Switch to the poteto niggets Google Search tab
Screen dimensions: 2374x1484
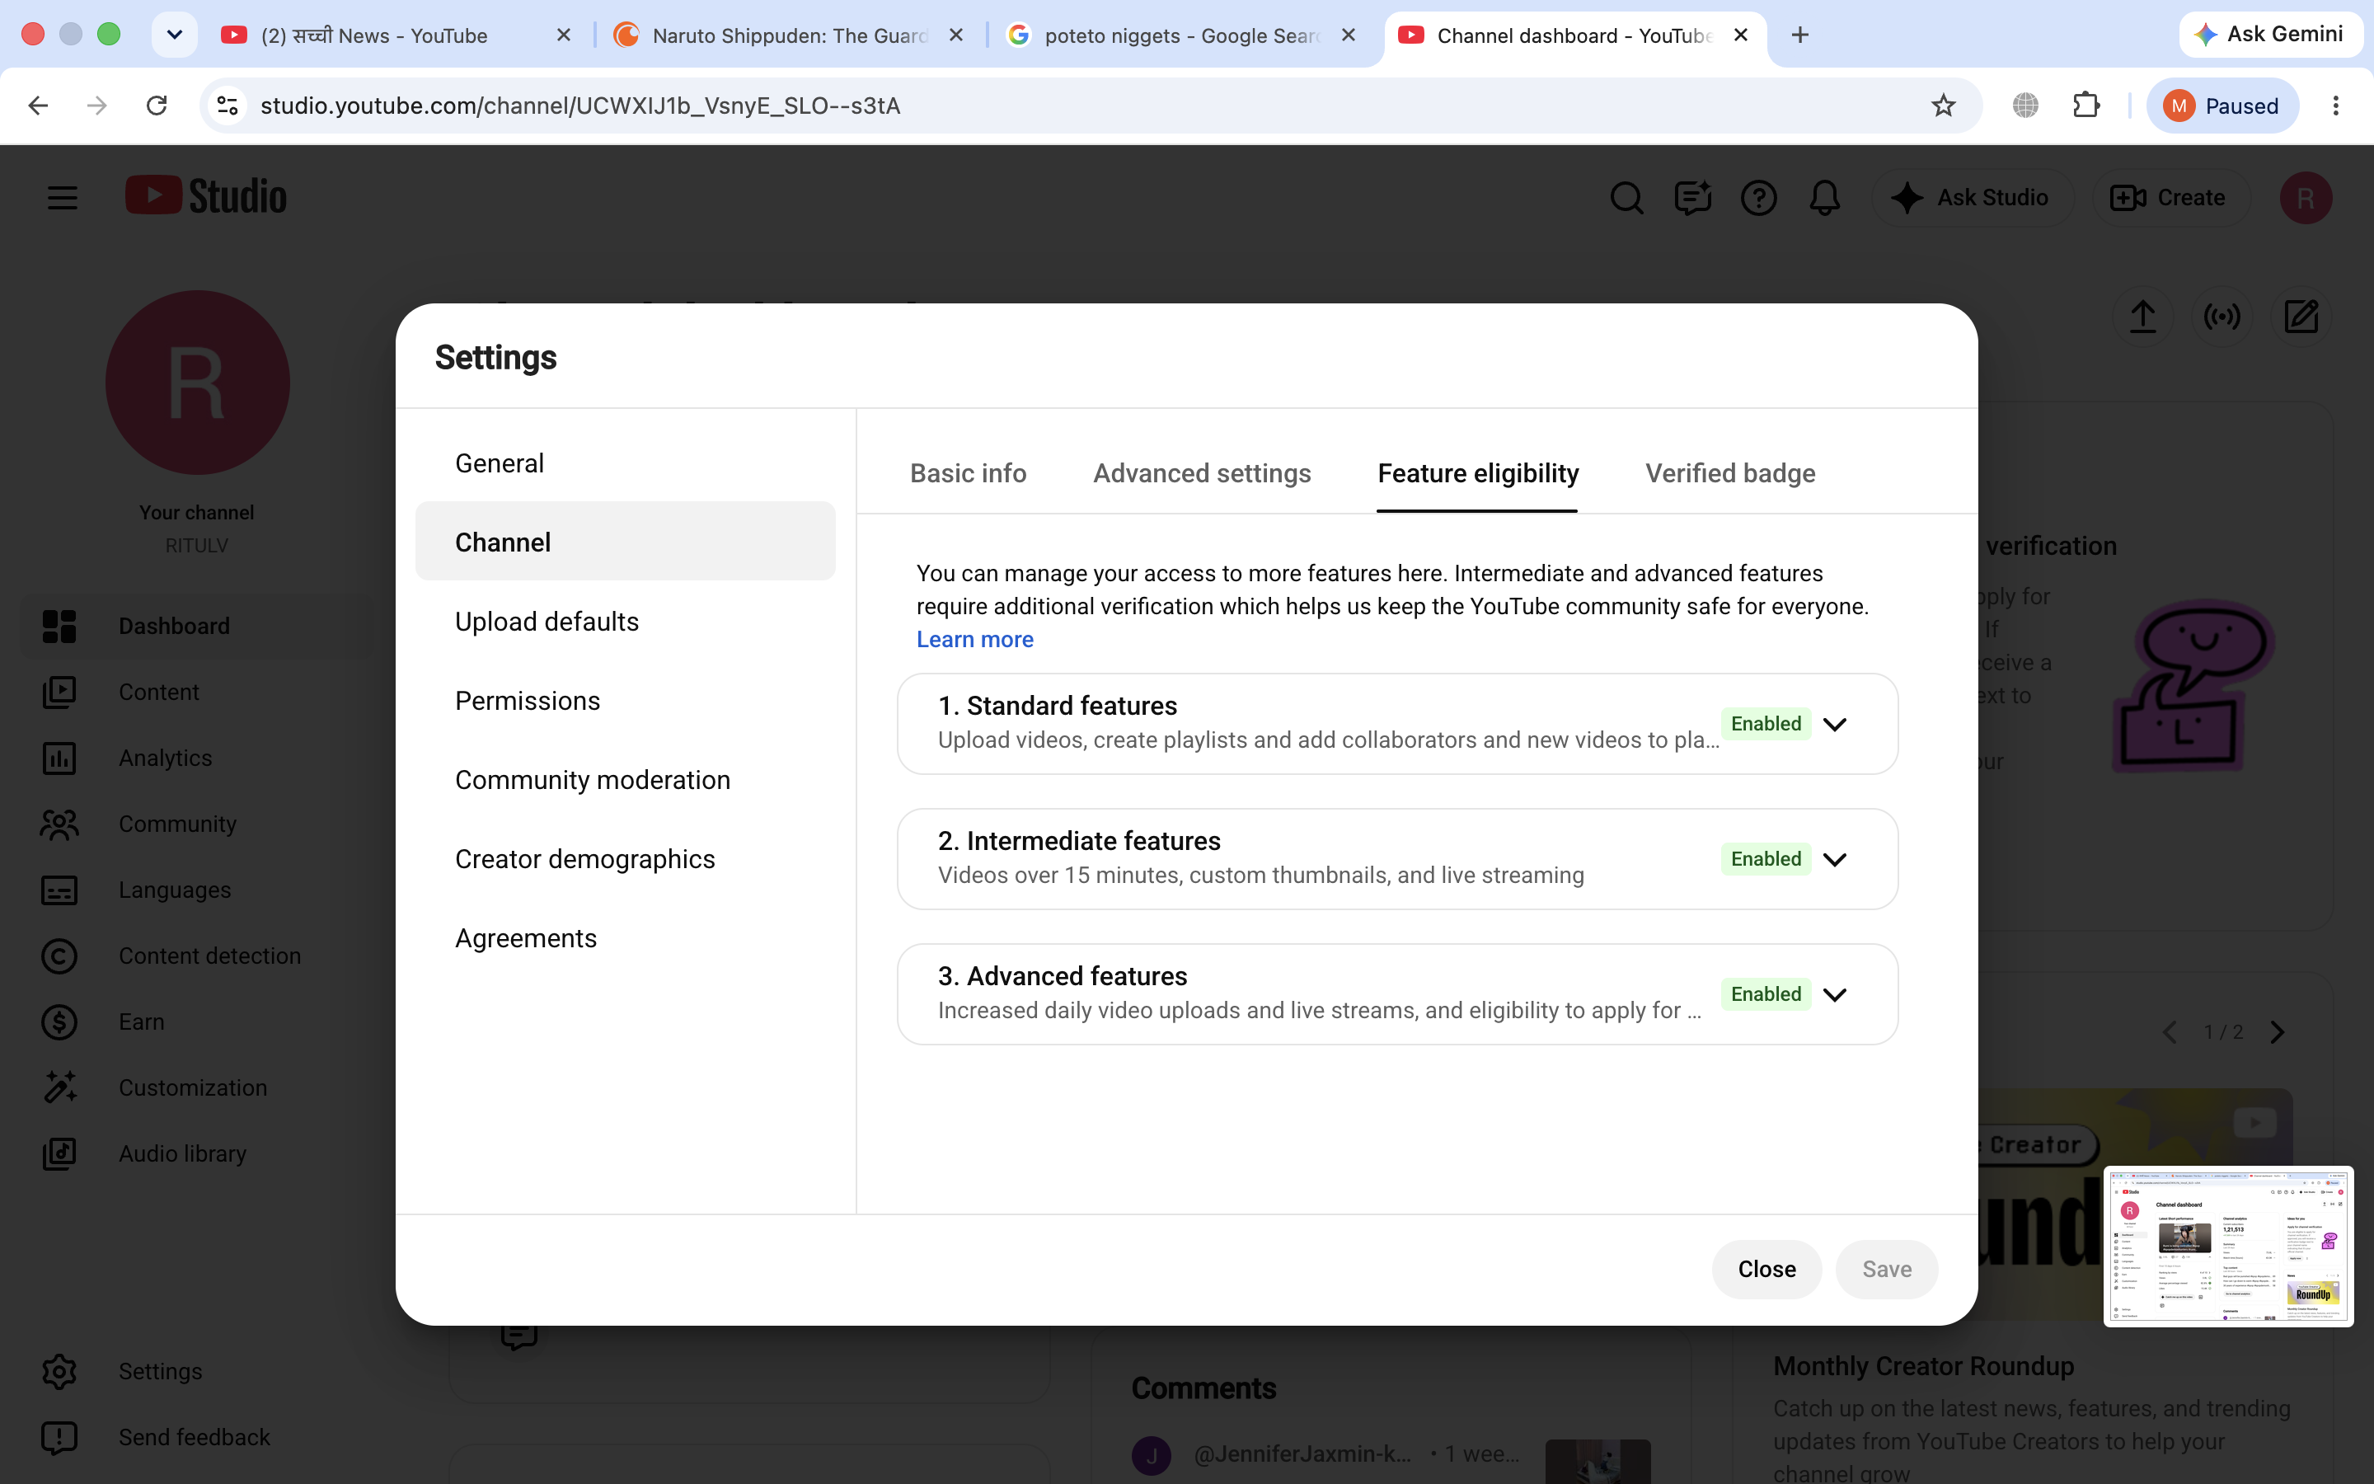click(x=1182, y=35)
